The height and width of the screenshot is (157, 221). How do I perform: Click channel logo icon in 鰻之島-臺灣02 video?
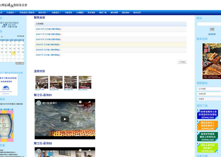click(38, 151)
